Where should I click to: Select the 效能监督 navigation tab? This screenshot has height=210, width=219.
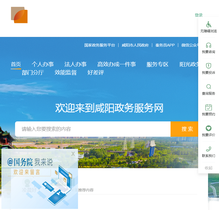tap(66, 72)
